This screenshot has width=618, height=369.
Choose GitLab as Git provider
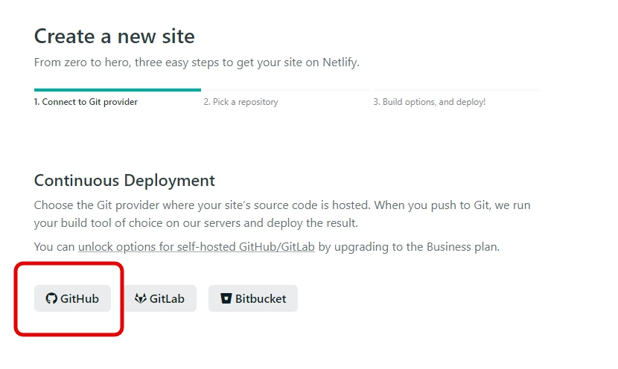pyautogui.click(x=159, y=298)
